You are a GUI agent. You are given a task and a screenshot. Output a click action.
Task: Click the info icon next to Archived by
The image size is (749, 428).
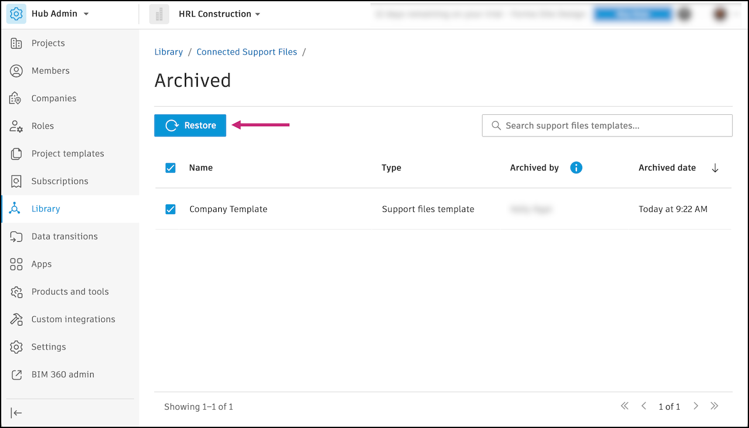pyautogui.click(x=576, y=167)
